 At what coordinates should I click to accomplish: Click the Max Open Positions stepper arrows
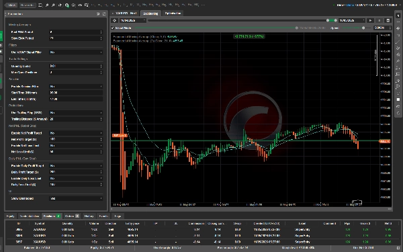point(101,73)
